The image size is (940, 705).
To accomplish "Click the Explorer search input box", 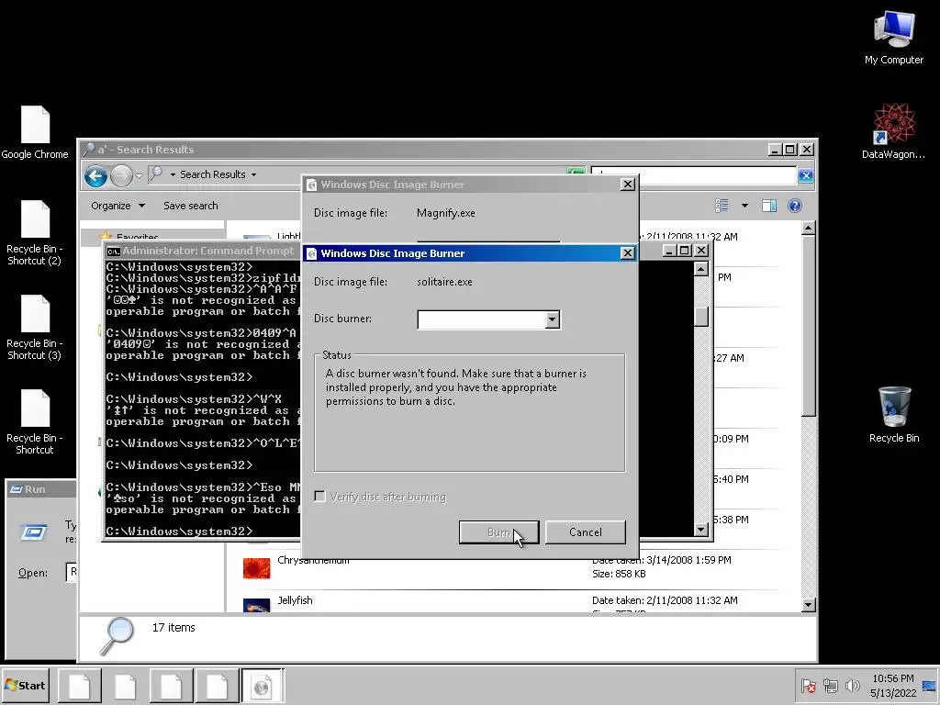I will coord(694,175).
